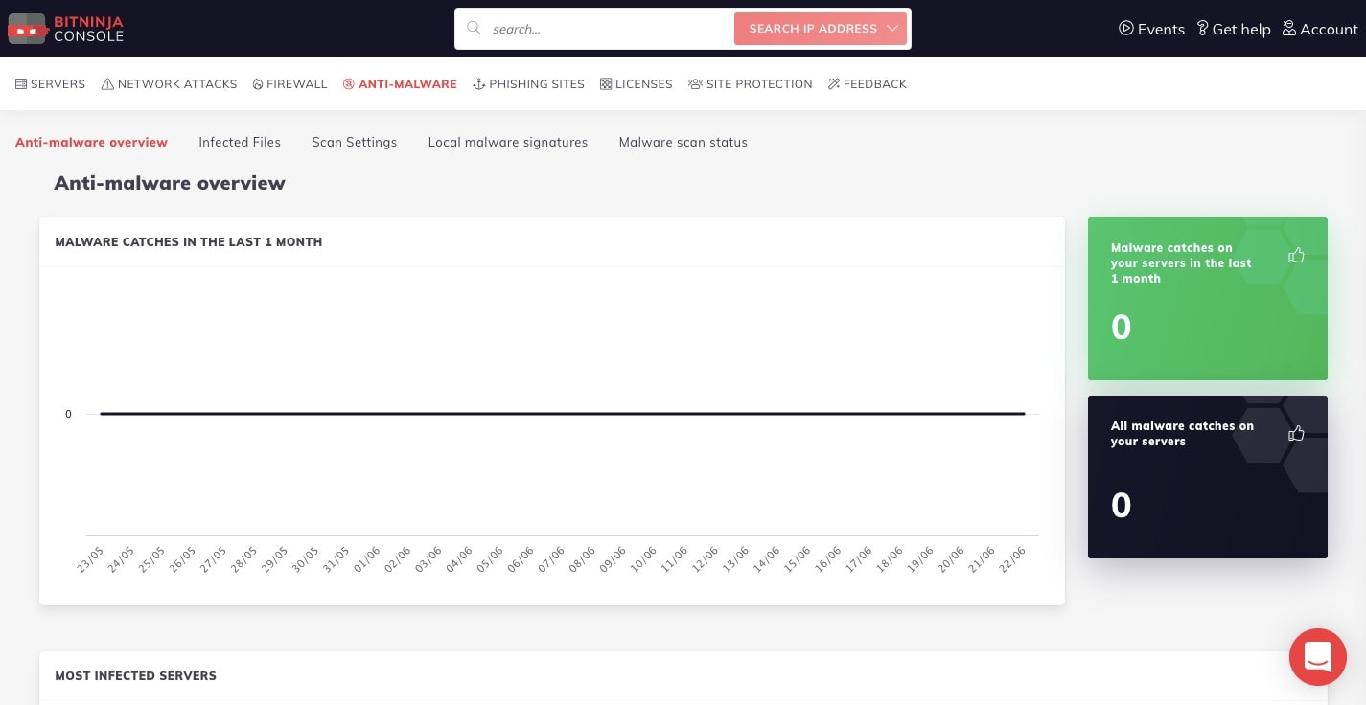Click the Account user icon
The image size is (1366, 705).
tap(1289, 29)
